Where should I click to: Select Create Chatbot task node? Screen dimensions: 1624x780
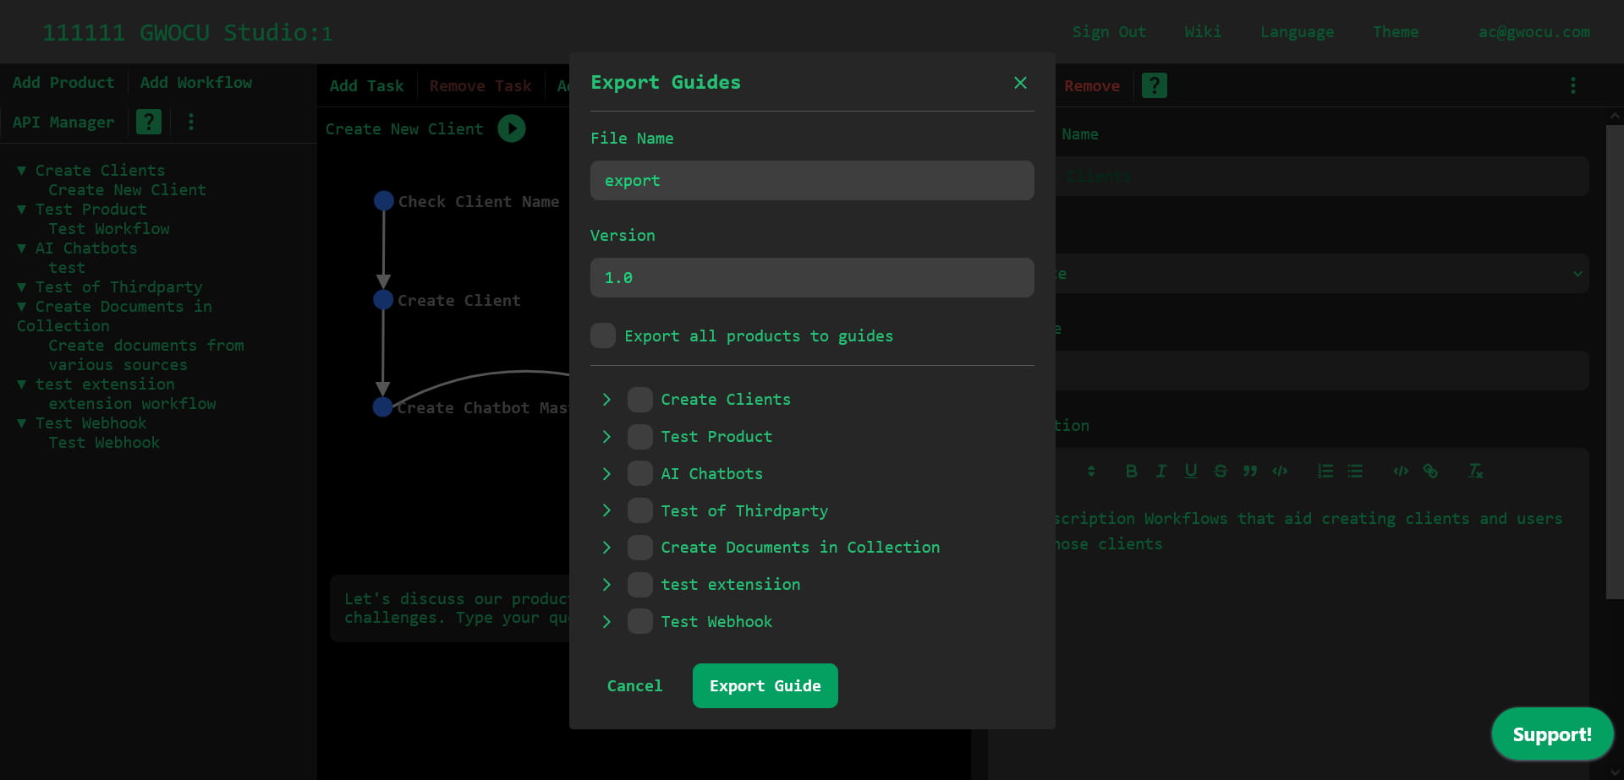(x=383, y=407)
